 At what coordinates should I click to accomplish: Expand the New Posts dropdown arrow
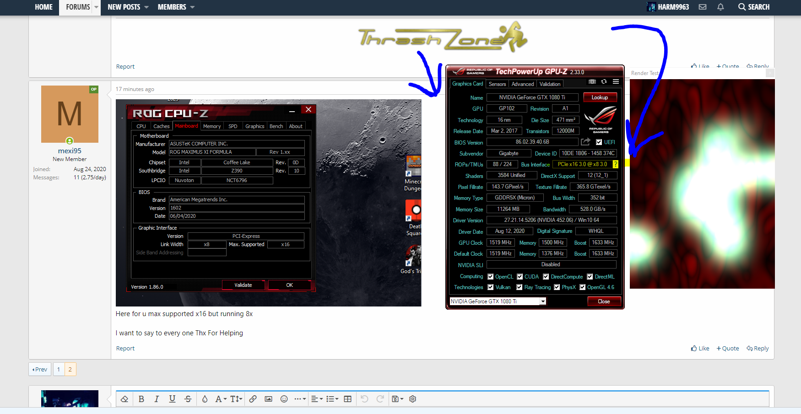tap(146, 7)
